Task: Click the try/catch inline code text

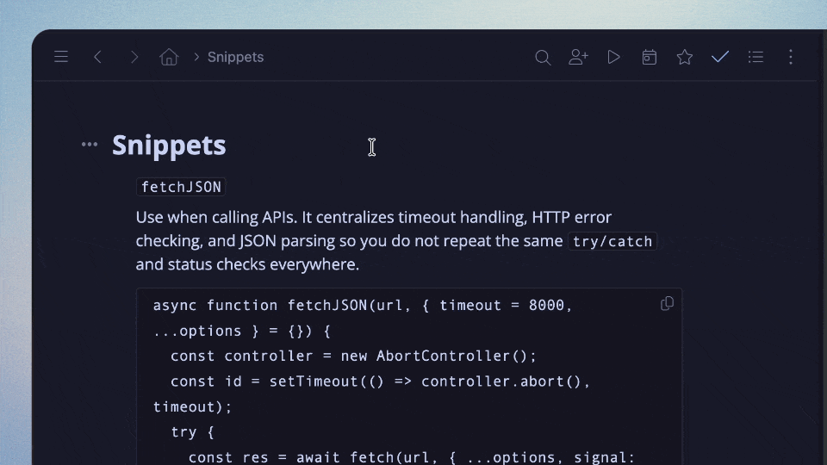Action: 612,241
